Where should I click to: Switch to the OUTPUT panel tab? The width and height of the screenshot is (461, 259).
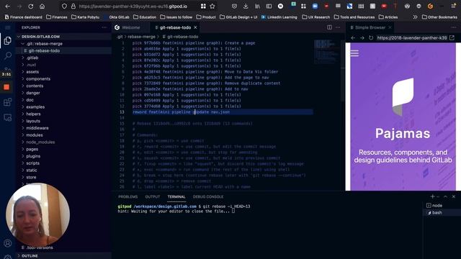pyautogui.click(x=153, y=196)
